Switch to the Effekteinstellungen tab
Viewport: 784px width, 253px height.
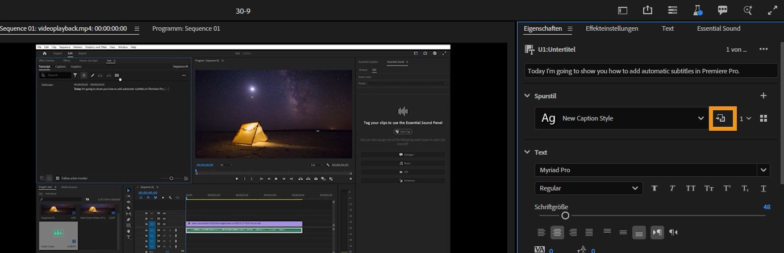[x=612, y=28]
